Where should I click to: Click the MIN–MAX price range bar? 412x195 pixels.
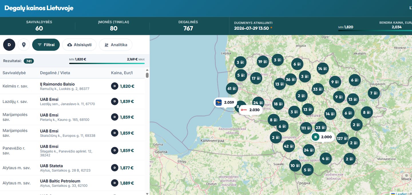coord(107,63)
